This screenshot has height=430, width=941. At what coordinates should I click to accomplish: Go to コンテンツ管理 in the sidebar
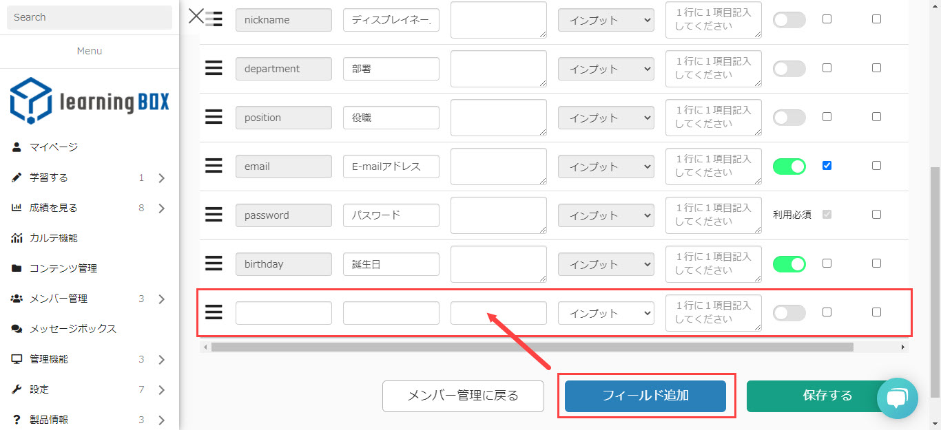[63, 268]
